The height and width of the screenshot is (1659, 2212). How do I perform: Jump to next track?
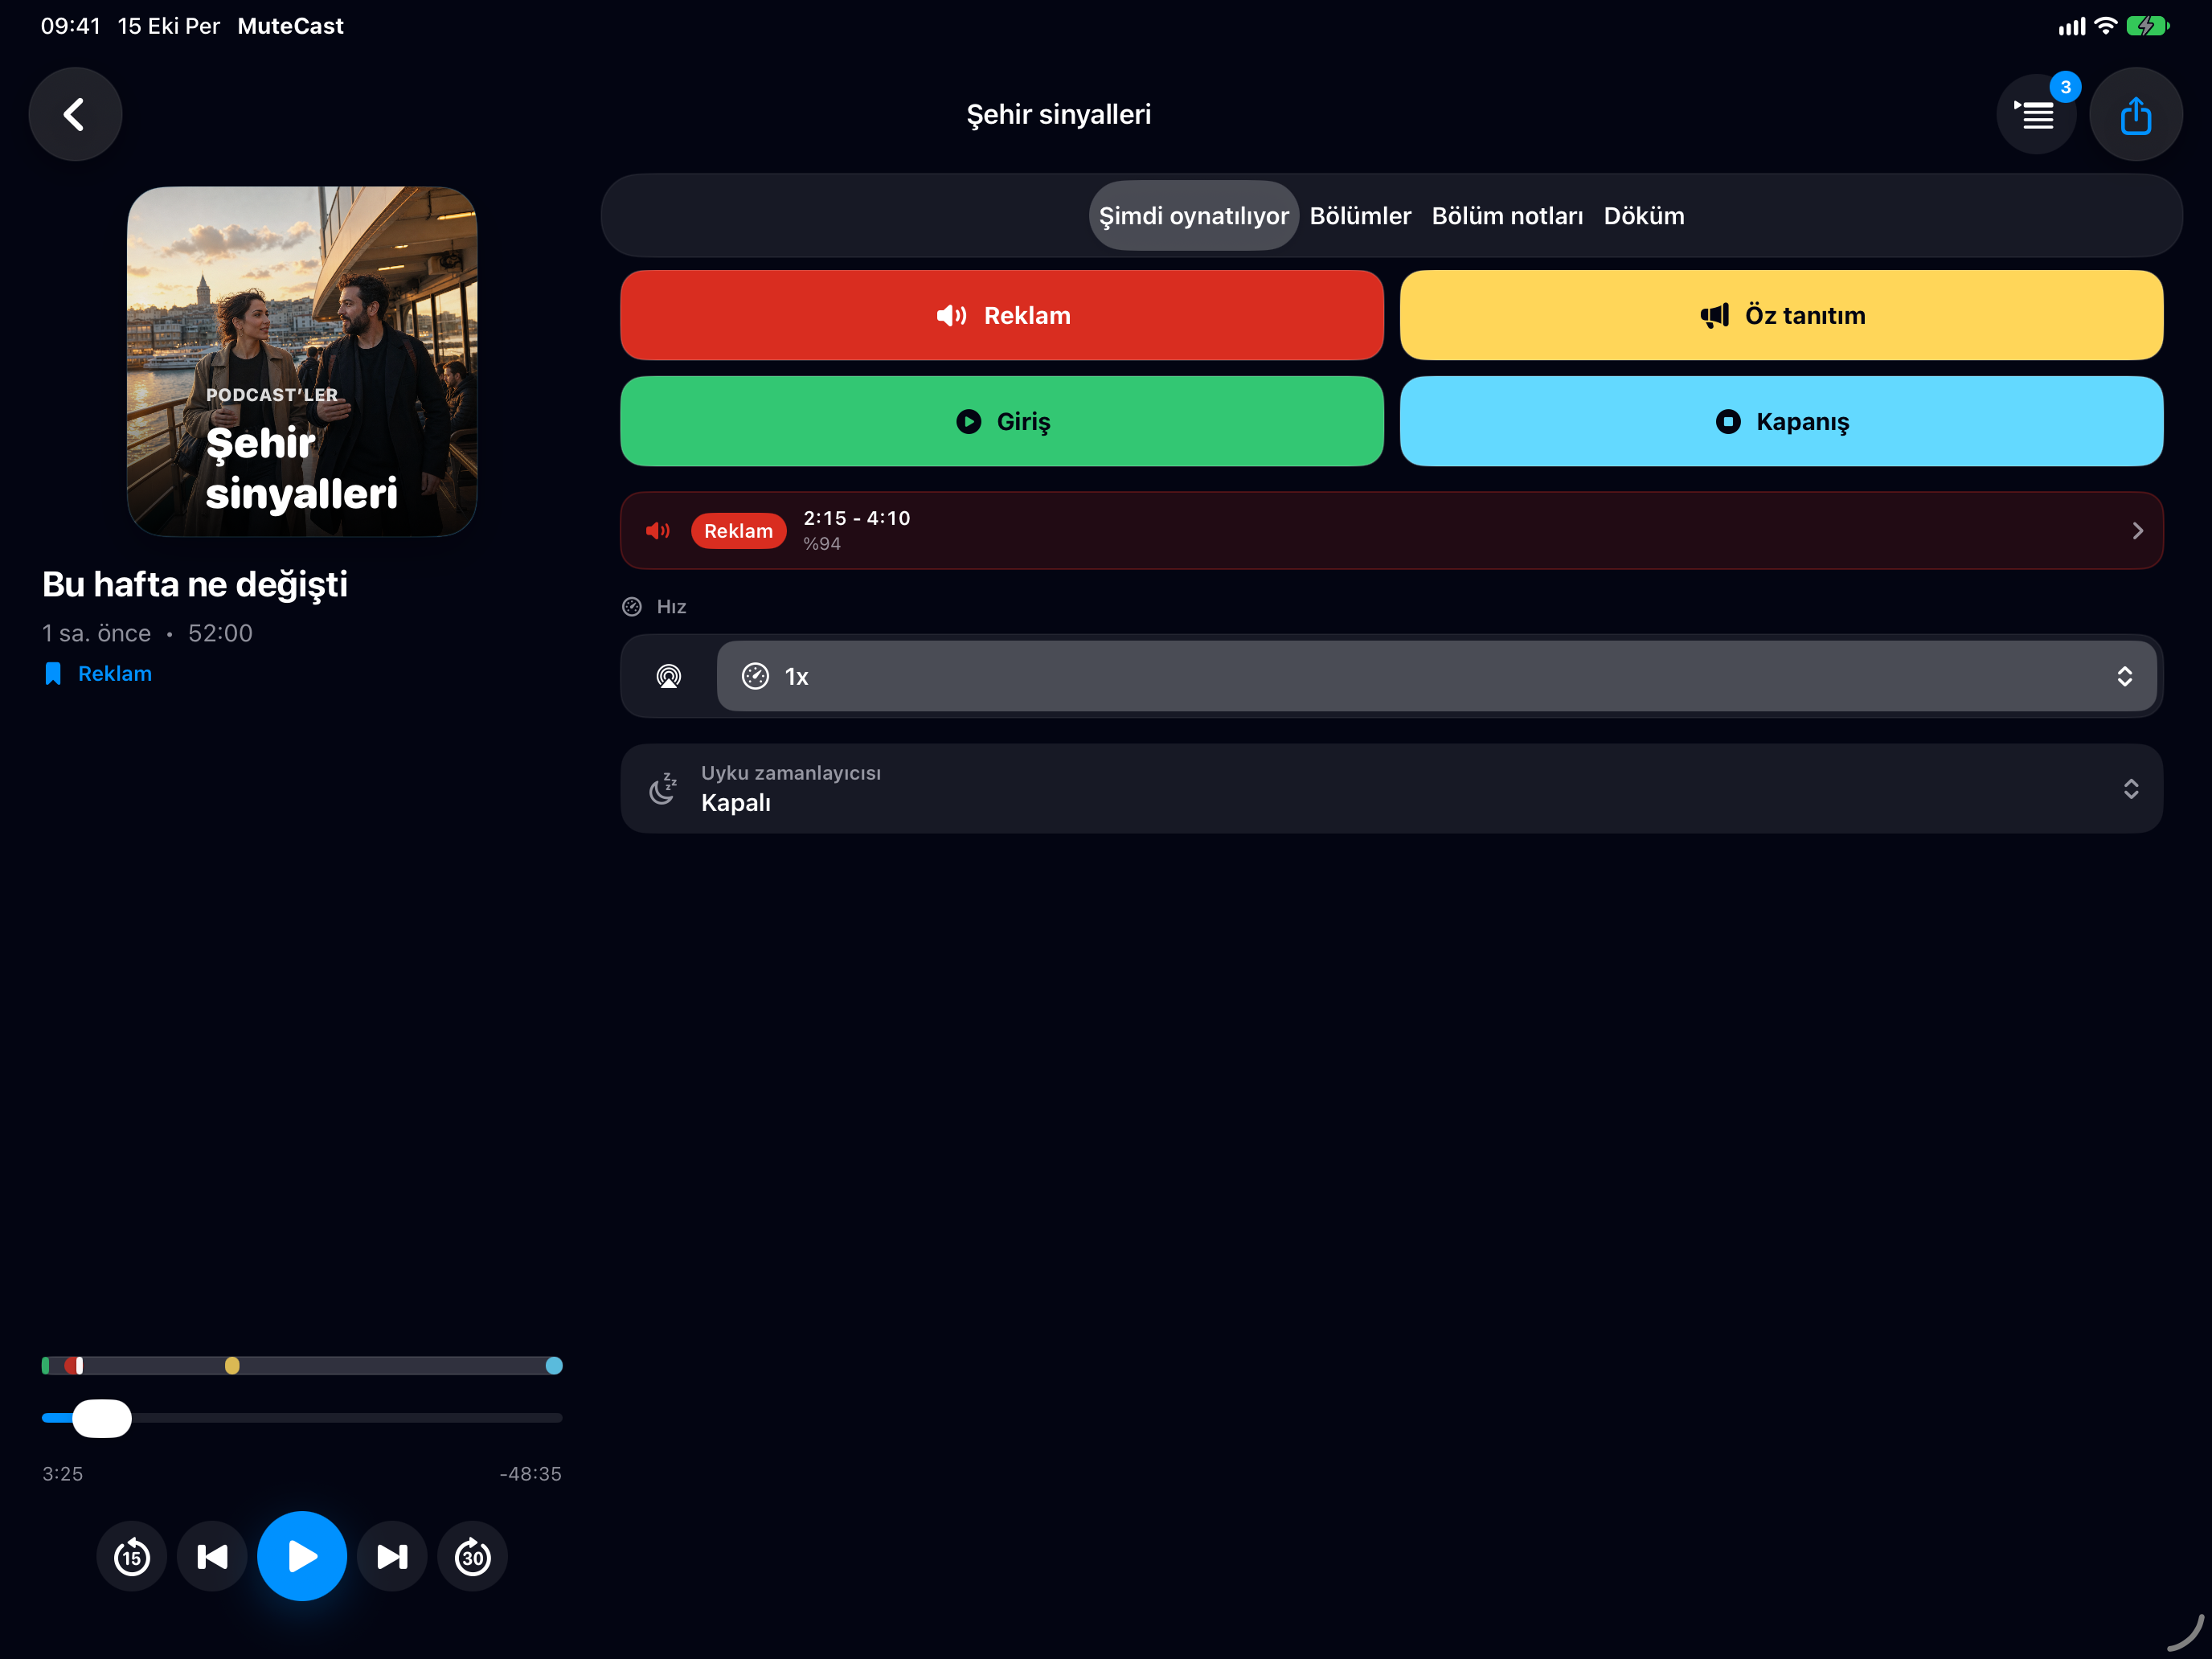(x=392, y=1556)
